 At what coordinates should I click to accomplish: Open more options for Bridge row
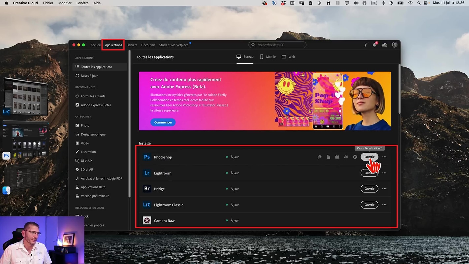pos(384,189)
